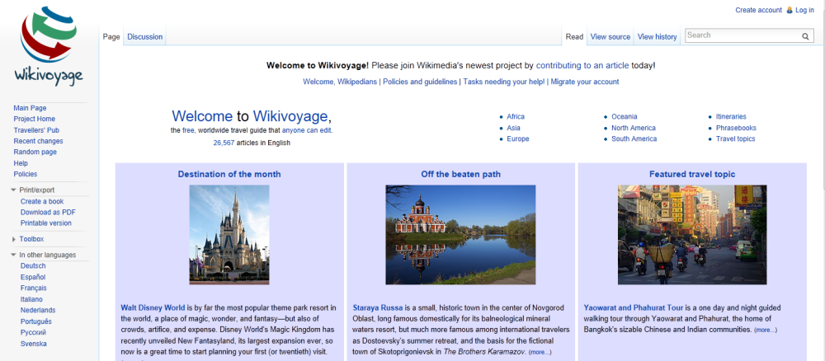Switch to the Português language version

pyautogui.click(x=36, y=321)
